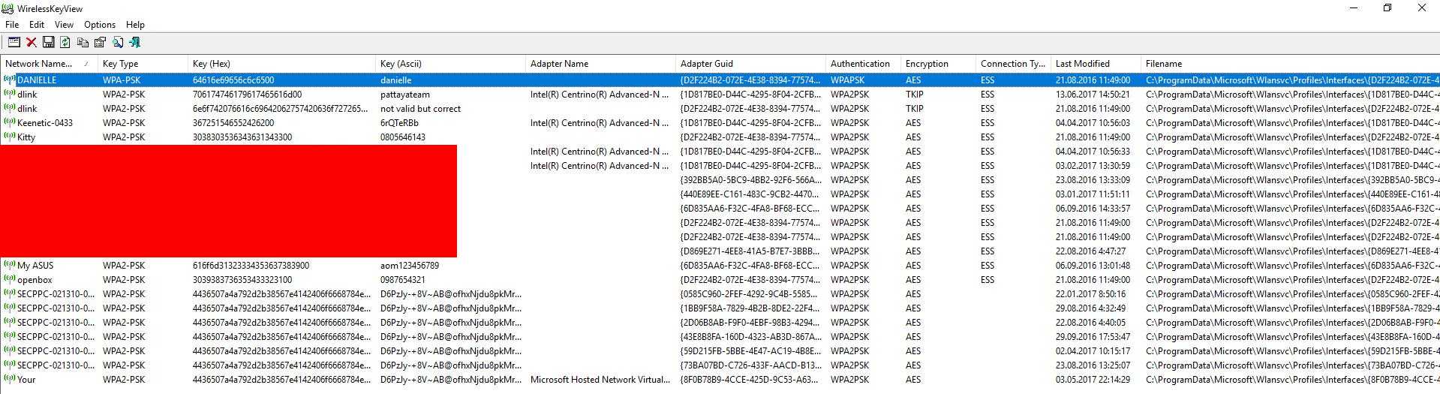Click the green refresh toolbar icon
1440x394 pixels.
click(x=65, y=43)
